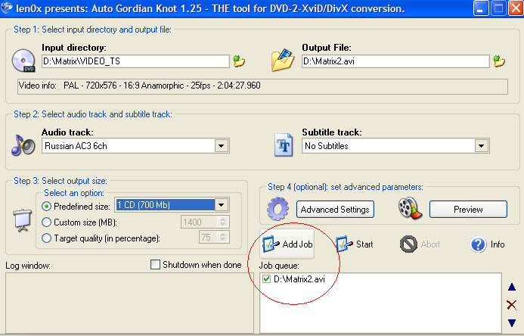
Task: Move job up with blue arrow
Action: pyautogui.click(x=512, y=287)
